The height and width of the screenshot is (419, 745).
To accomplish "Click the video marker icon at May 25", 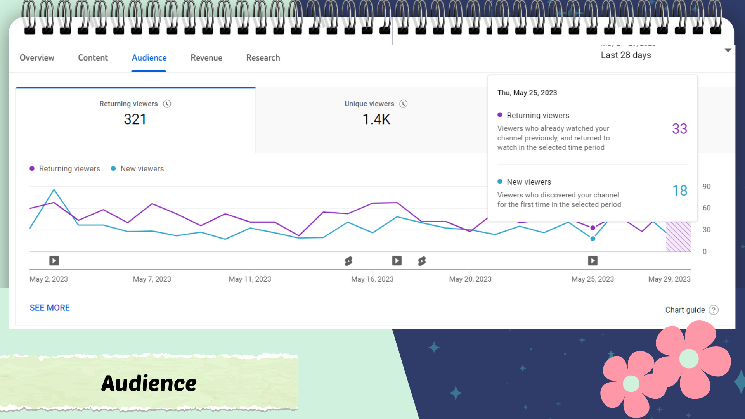I will 593,261.
